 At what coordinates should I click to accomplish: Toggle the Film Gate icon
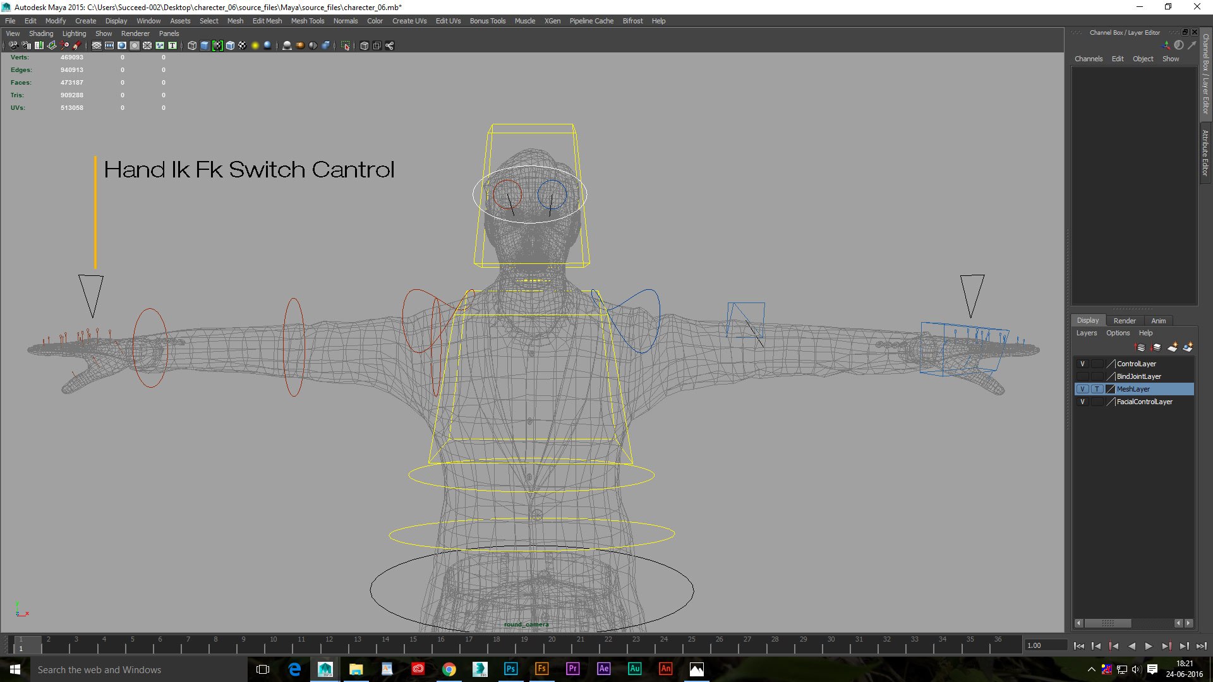point(109,45)
